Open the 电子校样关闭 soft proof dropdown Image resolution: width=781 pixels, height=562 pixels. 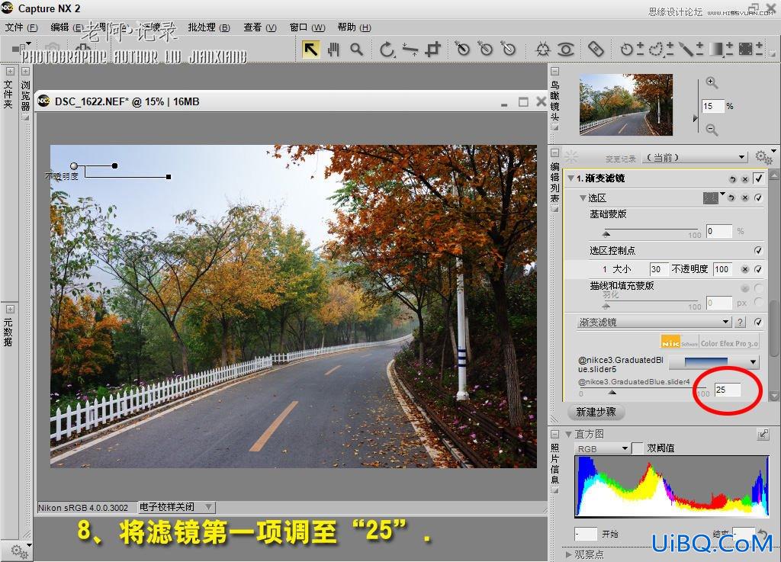point(176,507)
